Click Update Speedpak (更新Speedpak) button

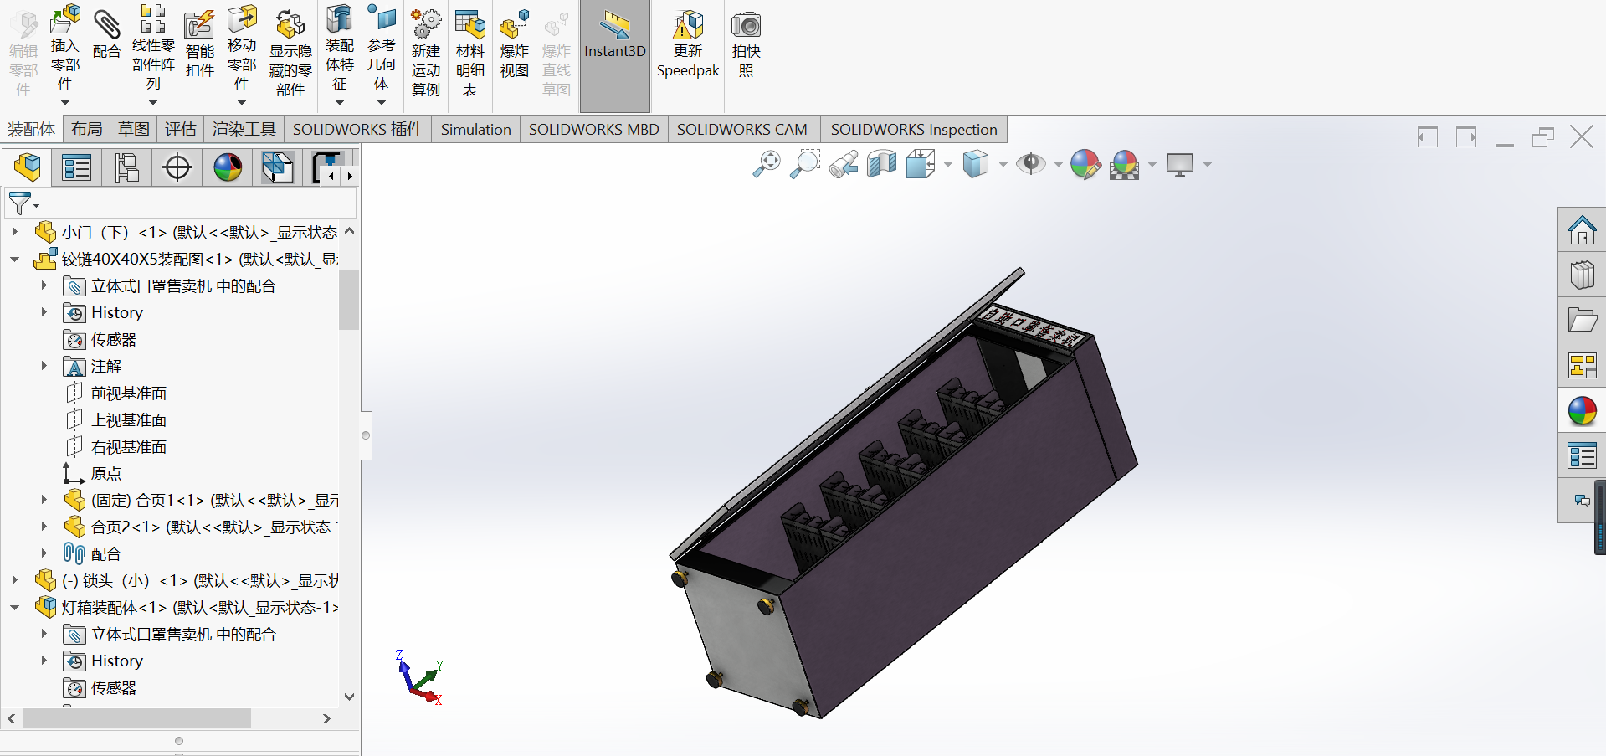688,45
